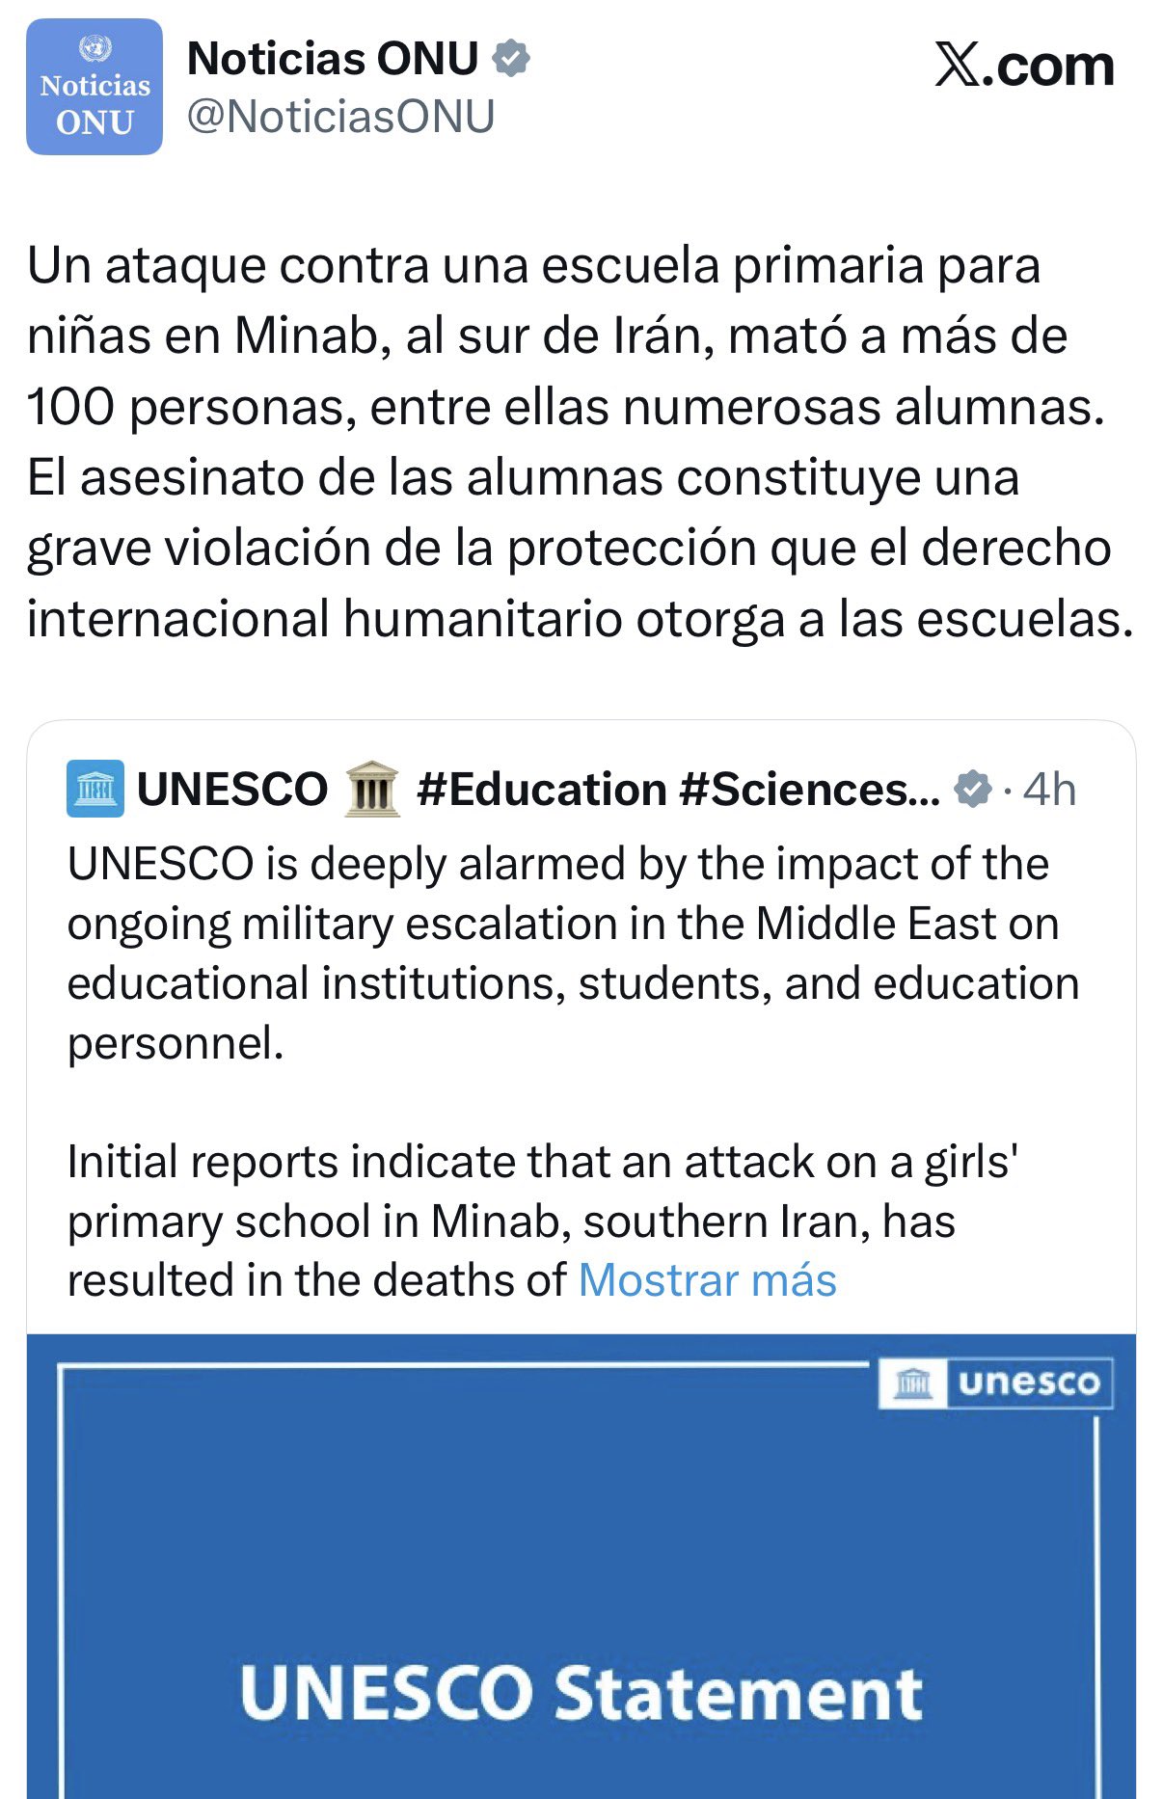Click the UNESCO avatar in quoted post
Screen dimensions: 1163x1799
pos(95,789)
